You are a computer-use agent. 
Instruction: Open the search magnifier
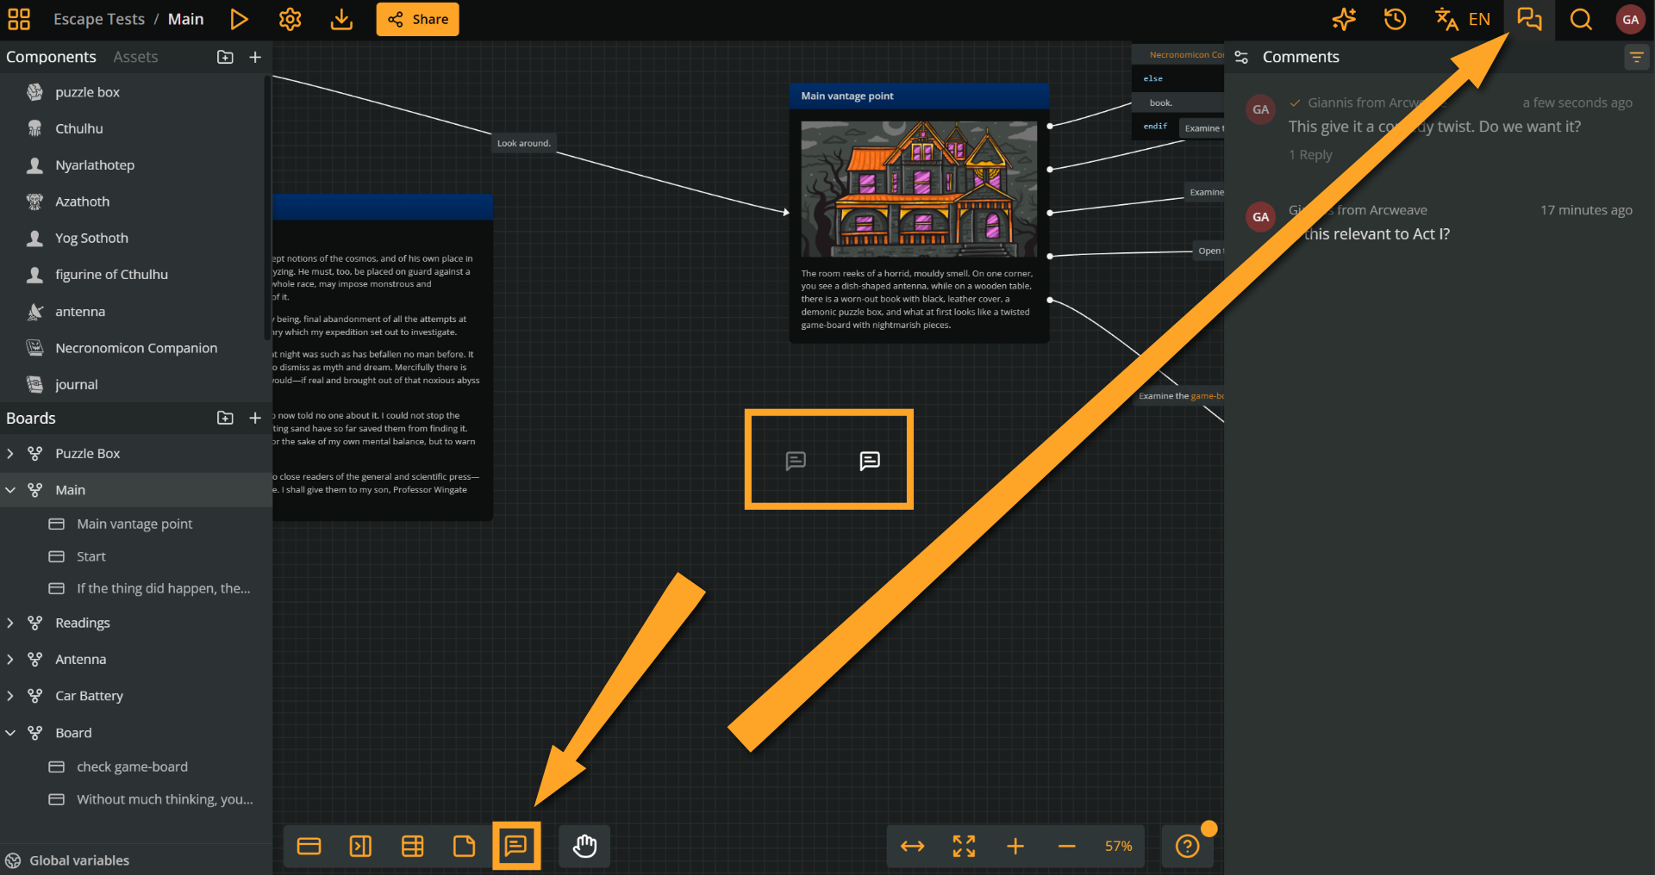(1581, 19)
